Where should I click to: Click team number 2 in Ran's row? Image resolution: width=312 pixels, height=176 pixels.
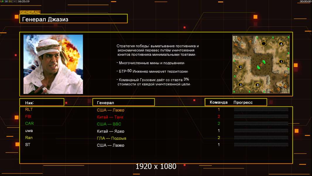click(x=219, y=138)
